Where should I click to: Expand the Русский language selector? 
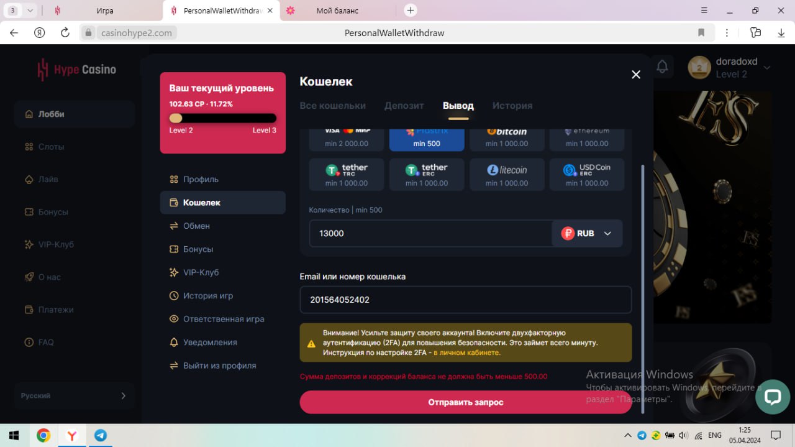tap(74, 395)
